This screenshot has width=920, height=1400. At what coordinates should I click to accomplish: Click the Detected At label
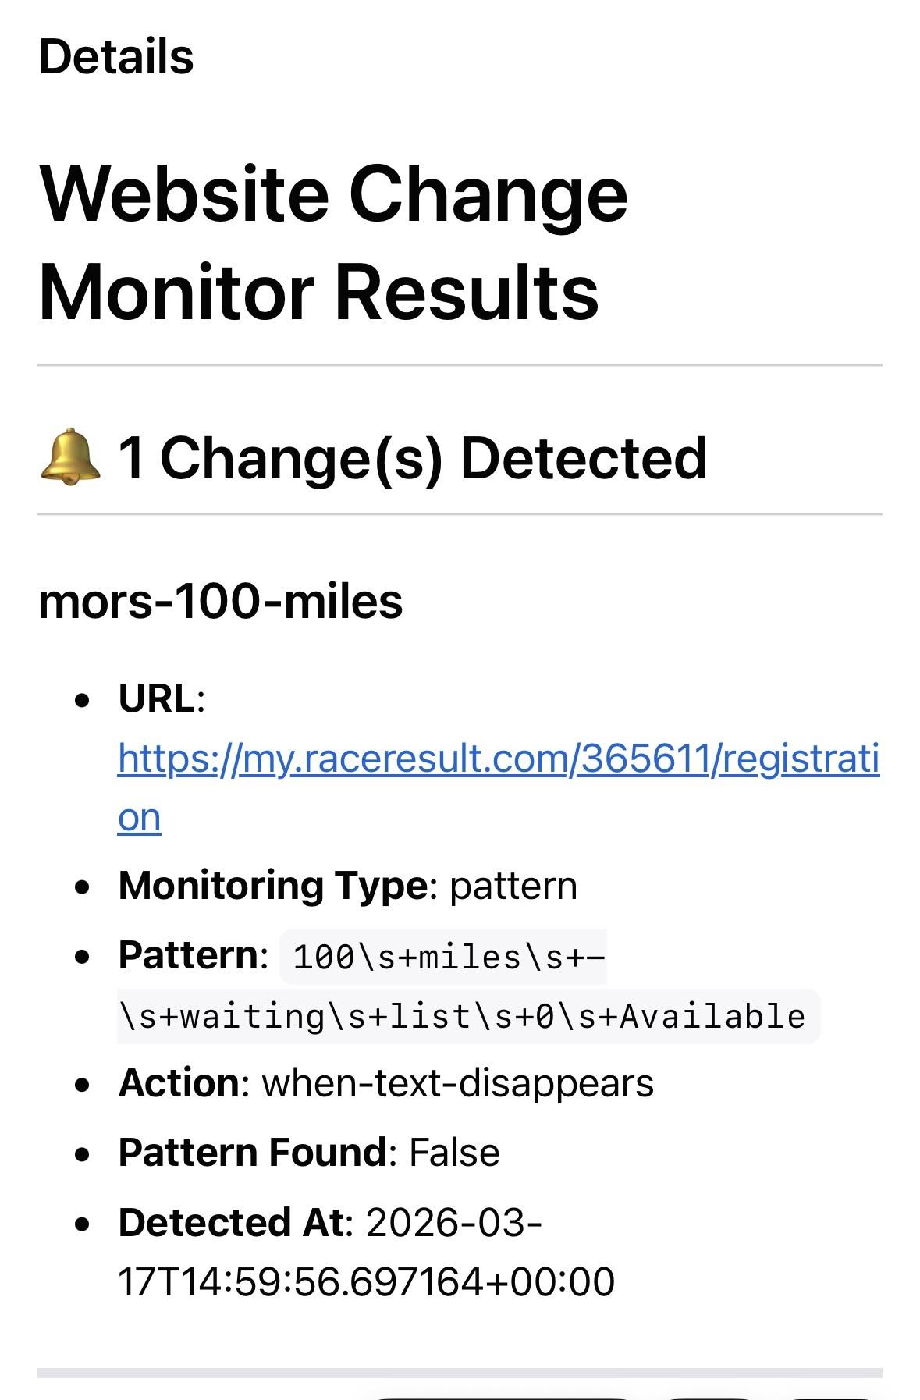[231, 1222]
